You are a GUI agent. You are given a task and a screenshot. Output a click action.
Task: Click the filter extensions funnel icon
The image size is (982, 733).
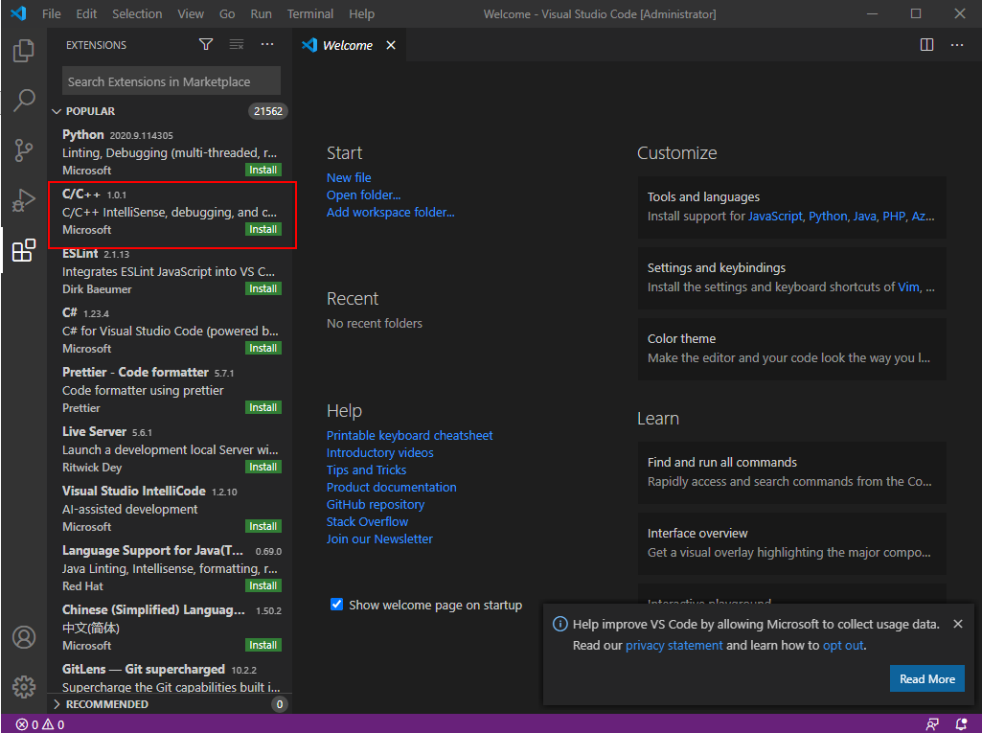206,45
